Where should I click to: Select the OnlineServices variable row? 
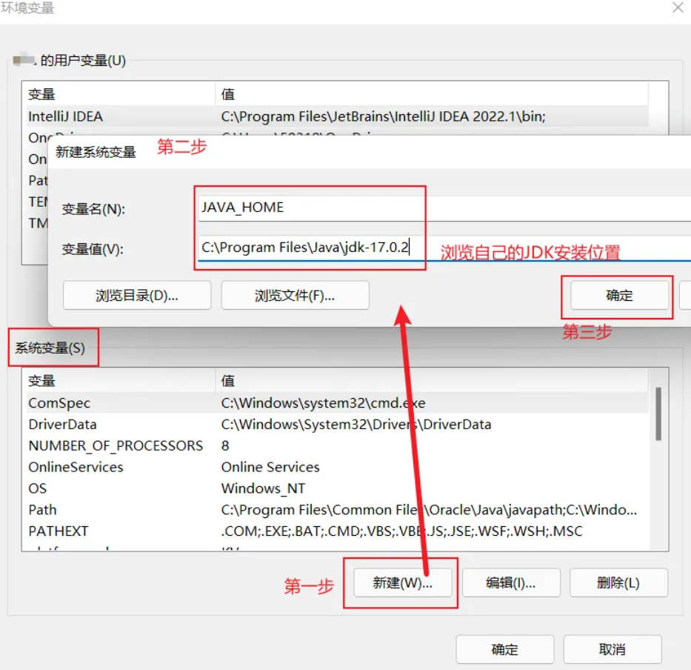[333, 467]
